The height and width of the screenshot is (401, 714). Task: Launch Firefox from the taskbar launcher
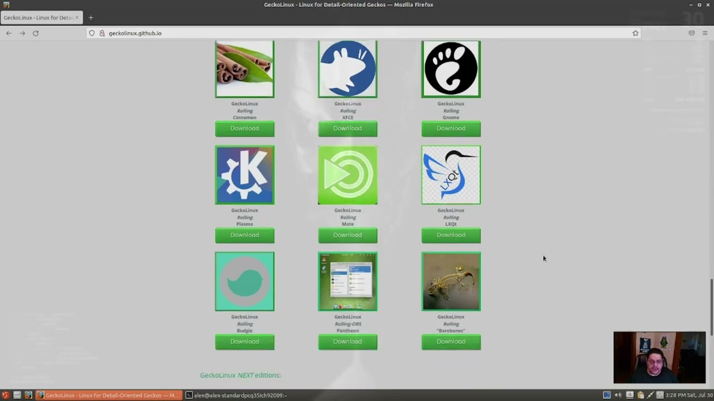(x=28, y=395)
